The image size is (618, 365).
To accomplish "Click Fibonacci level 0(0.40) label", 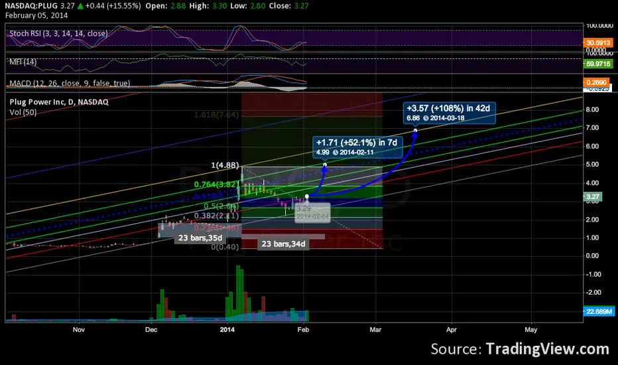I will [x=225, y=247].
